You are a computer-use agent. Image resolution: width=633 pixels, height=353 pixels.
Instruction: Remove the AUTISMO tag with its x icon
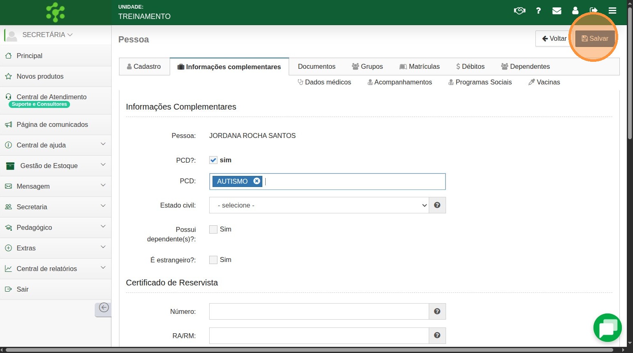257,181
